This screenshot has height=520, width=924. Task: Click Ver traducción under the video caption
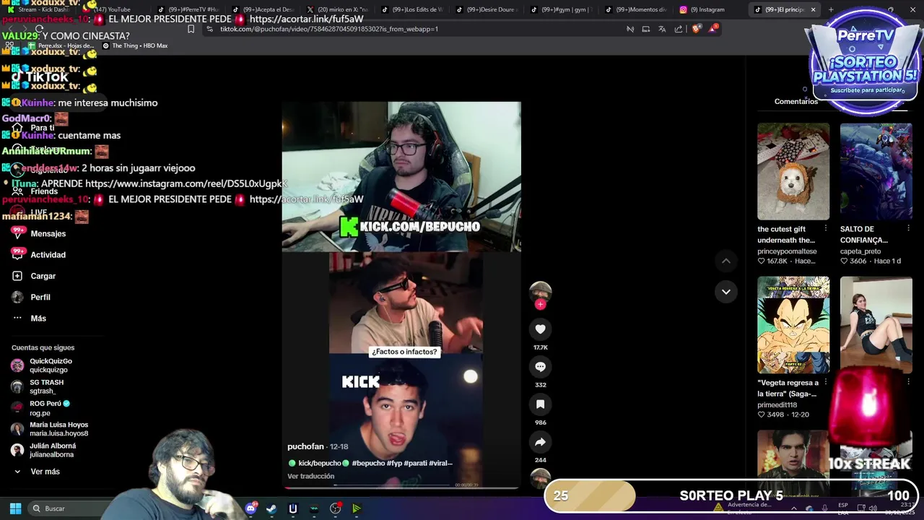coord(311,476)
